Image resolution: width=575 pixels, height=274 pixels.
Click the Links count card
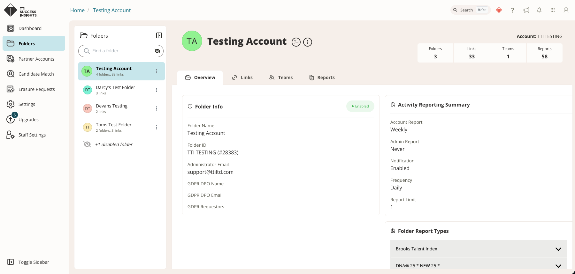pyautogui.click(x=472, y=53)
